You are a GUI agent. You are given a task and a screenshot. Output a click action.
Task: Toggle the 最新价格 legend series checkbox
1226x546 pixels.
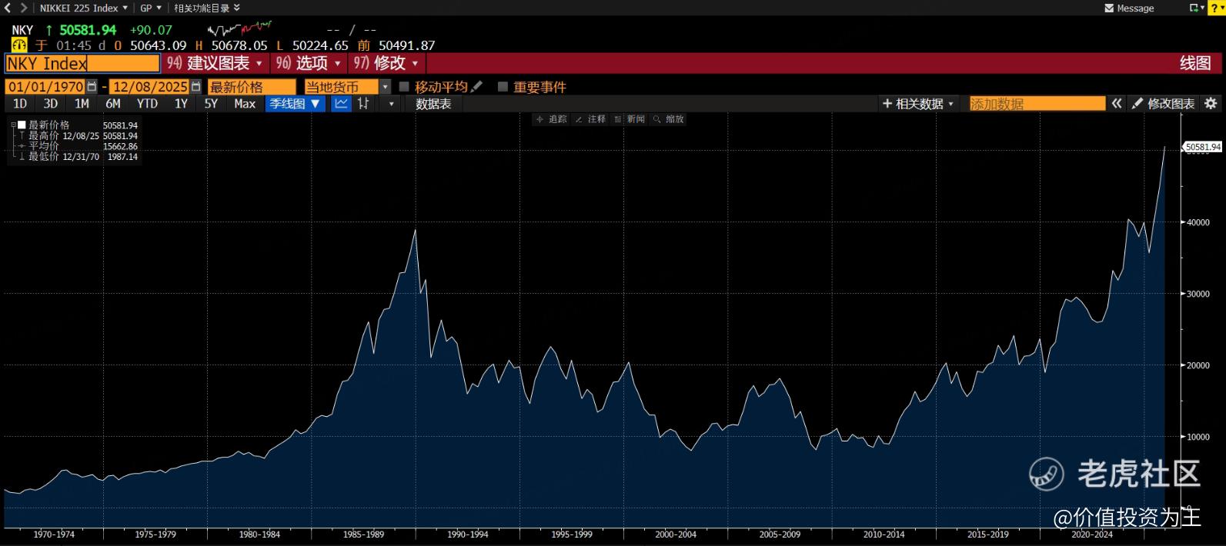coord(22,125)
